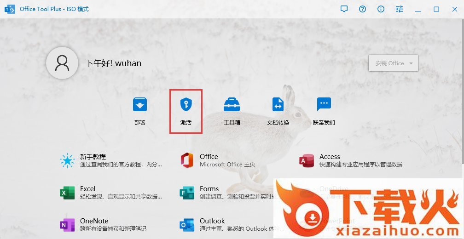This screenshot has width=464, height=239.
Task: Click the 下午好! wuhan greeting text
Action: (x=113, y=63)
